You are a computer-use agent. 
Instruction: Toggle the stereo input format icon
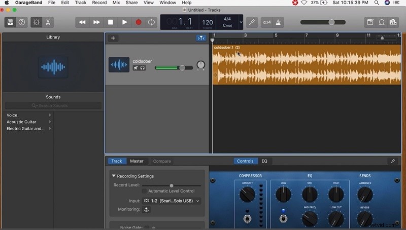(x=146, y=201)
